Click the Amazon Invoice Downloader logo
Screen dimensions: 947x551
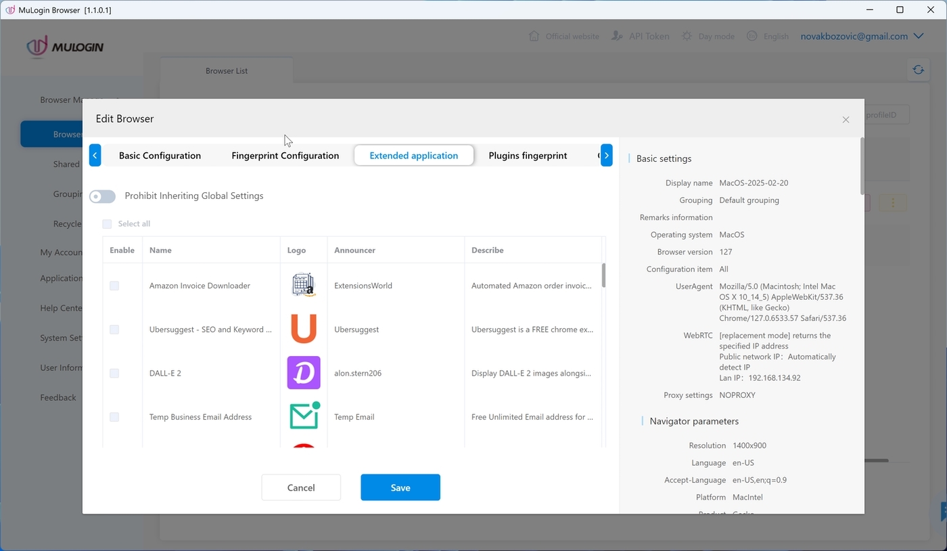click(304, 286)
